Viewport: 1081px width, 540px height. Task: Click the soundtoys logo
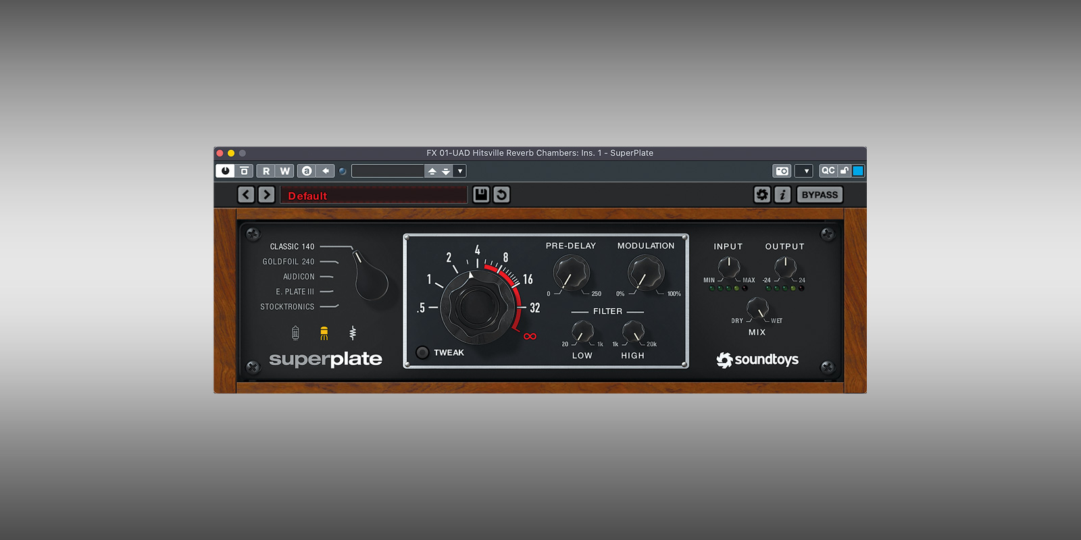757,360
